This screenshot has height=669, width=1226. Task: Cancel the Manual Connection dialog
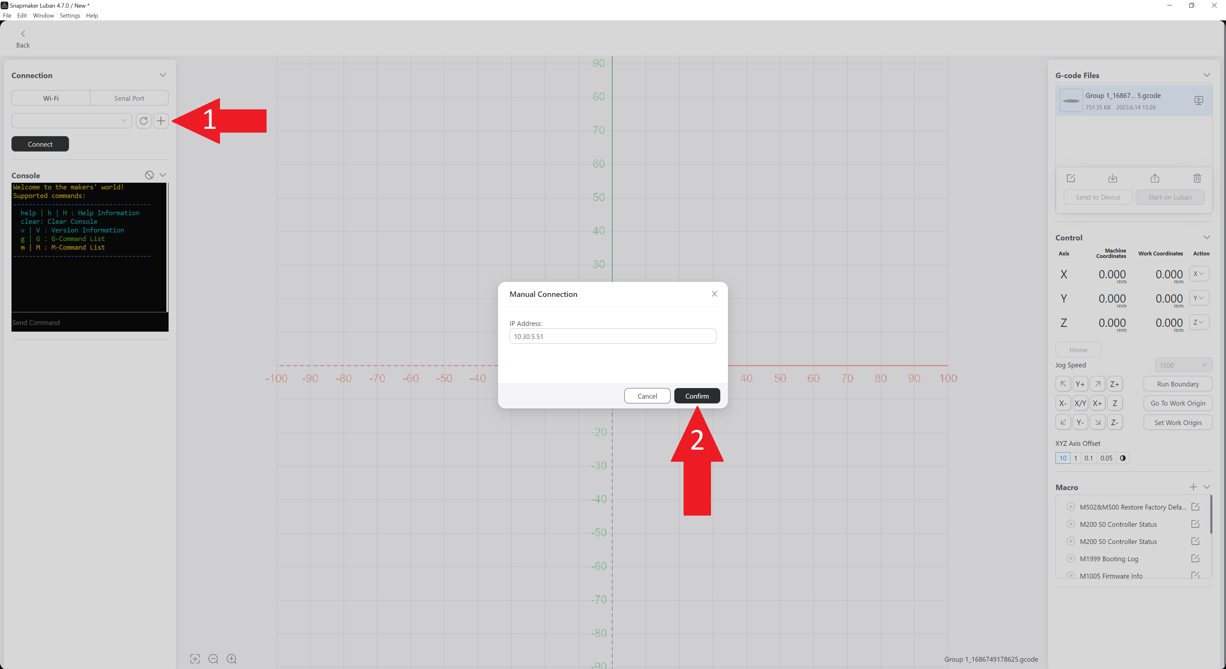tap(647, 396)
